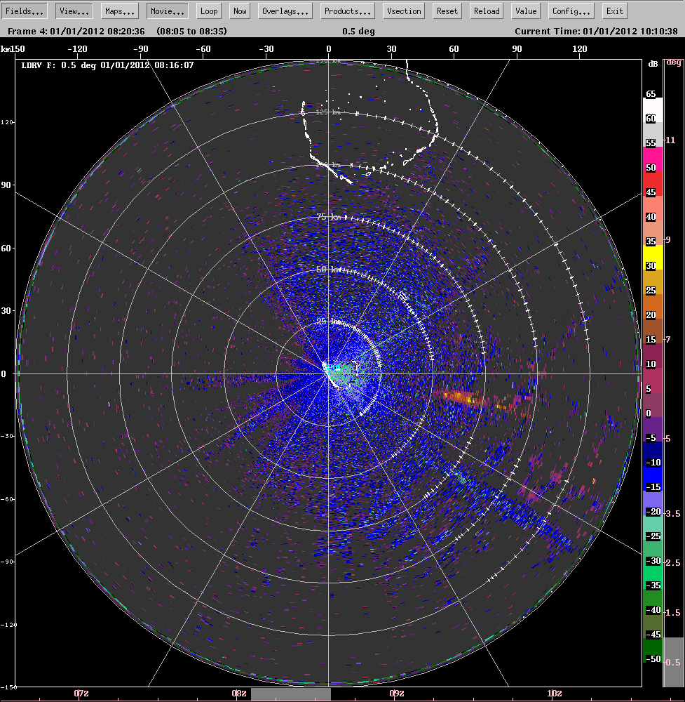The image size is (685, 702).
Task: Click the Reset button
Action: click(x=447, y=11)
